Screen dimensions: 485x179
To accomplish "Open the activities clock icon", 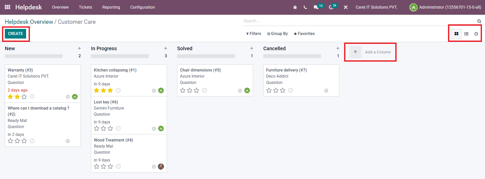I will (331, 7).
